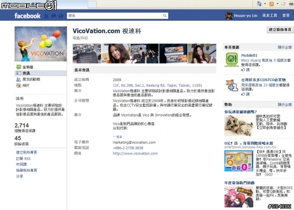Click 45 talking about this count
The width and height of the screenshot is (294, 210).
coord(17,138)
